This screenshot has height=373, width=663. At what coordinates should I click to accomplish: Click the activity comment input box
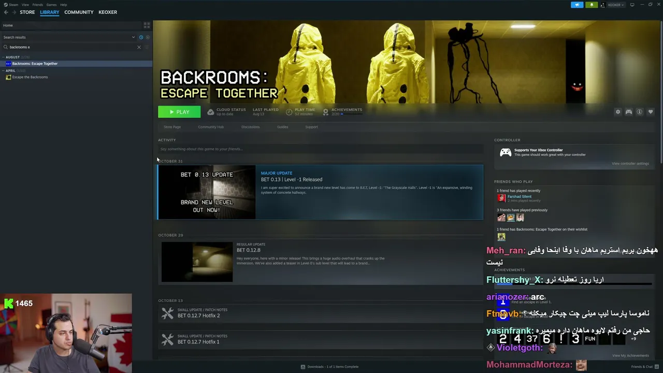(x=321, y=149)
